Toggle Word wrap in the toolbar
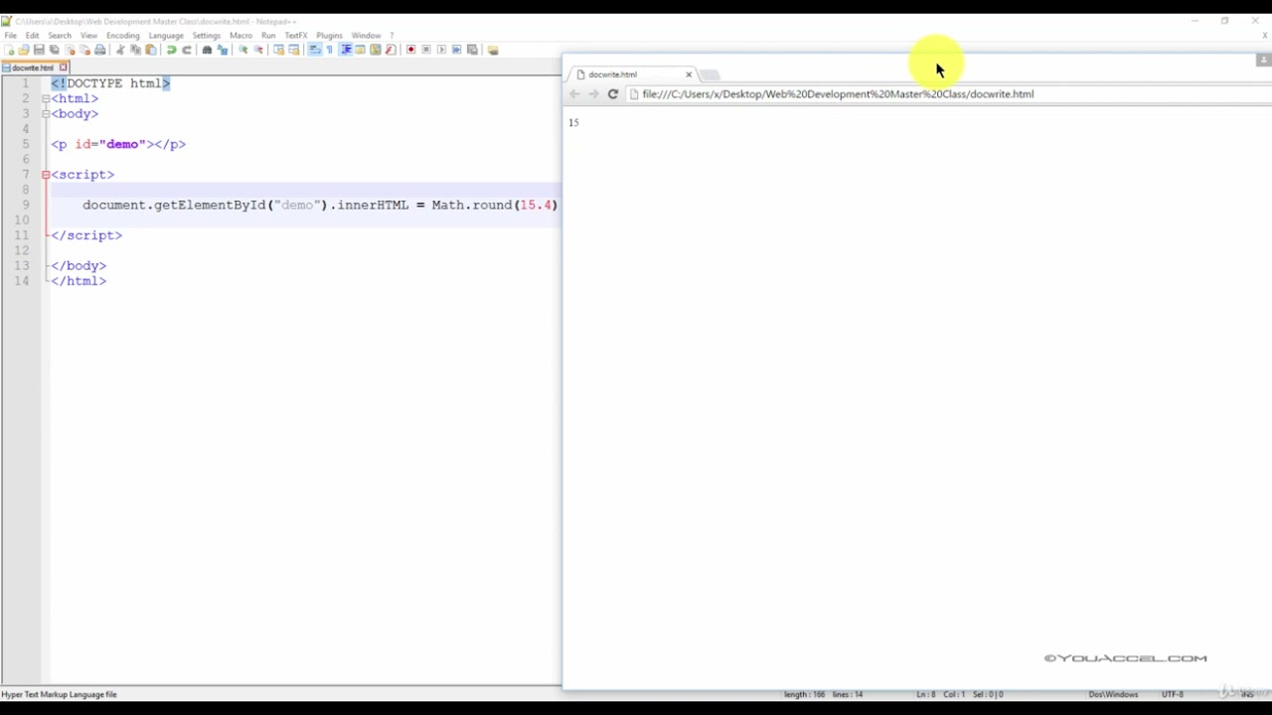The height and width of the screenshot is (715, 1272). [315, 50]
